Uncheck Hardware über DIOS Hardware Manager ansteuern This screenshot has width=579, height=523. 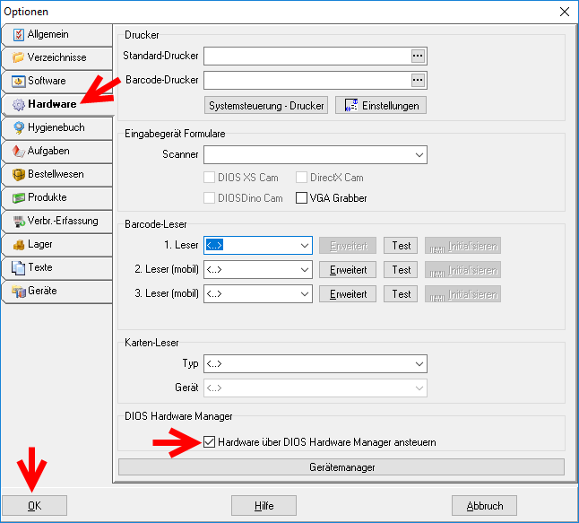[x=210, y=442]
